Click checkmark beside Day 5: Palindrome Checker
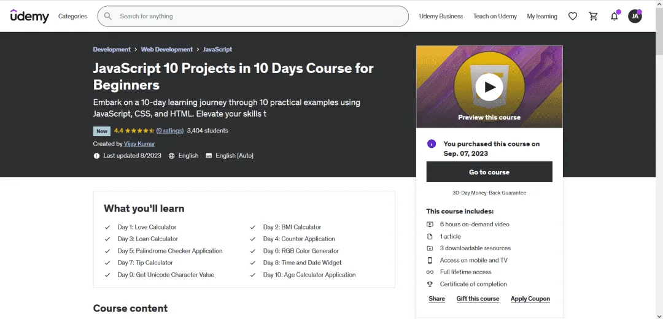Image resolution: width=663 pixels, height=319 pixels. click(107, 251)
